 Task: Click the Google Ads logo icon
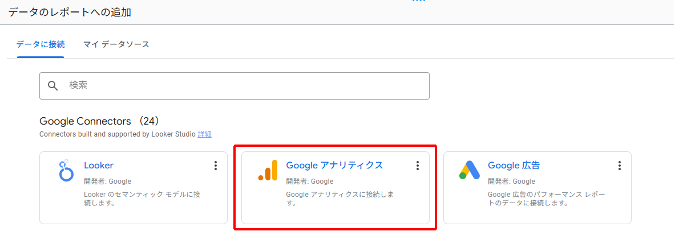tap(469, 170)
